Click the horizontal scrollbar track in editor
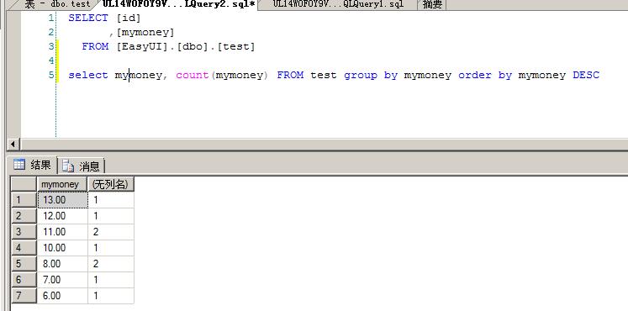 324,144
